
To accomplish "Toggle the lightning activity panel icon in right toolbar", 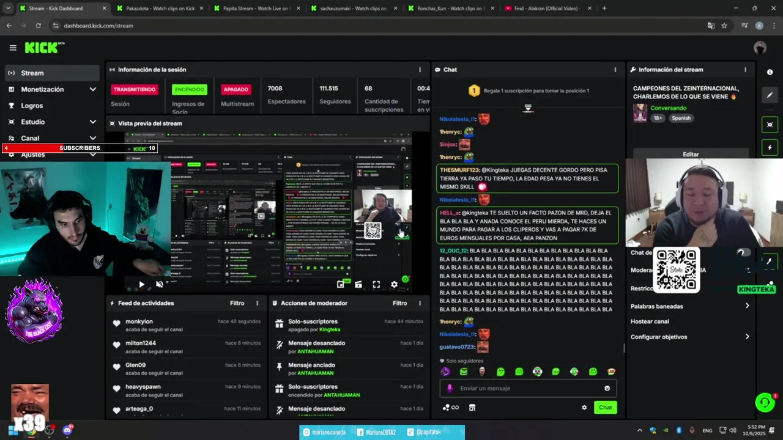I will point(770,147).
